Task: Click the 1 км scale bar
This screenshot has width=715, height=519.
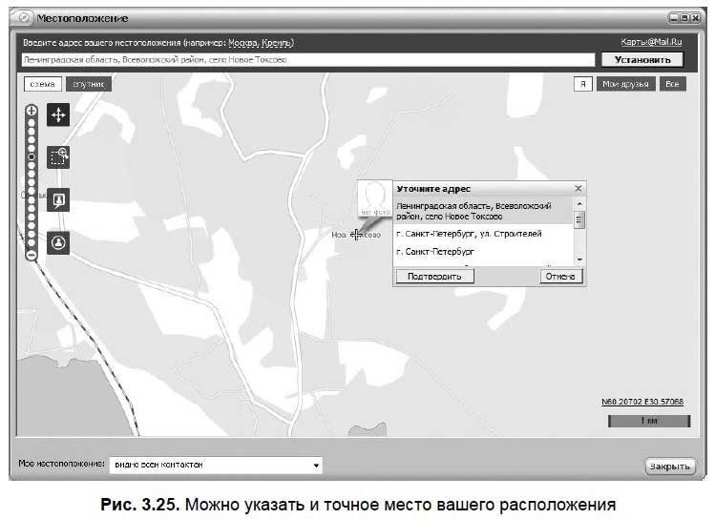Action: tap(649, 421)
